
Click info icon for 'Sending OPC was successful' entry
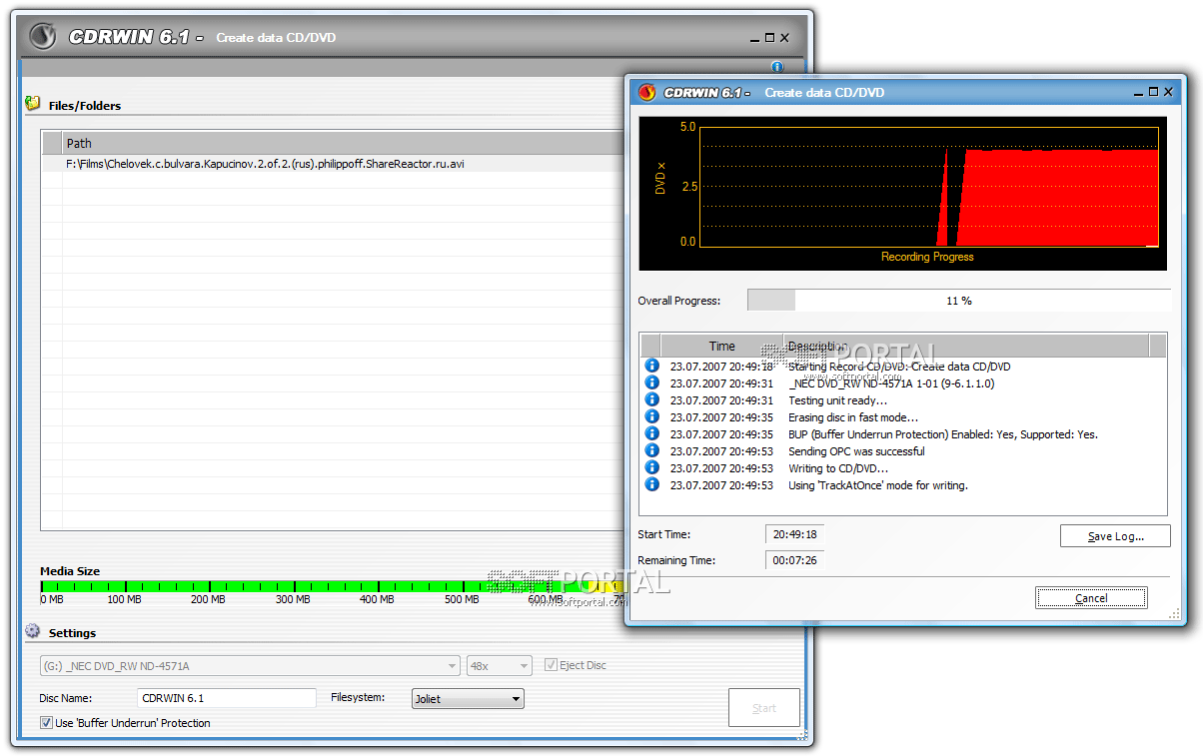652,450
